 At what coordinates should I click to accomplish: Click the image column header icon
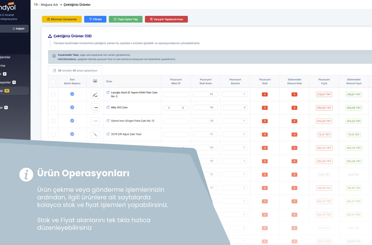tap(95, 81)
